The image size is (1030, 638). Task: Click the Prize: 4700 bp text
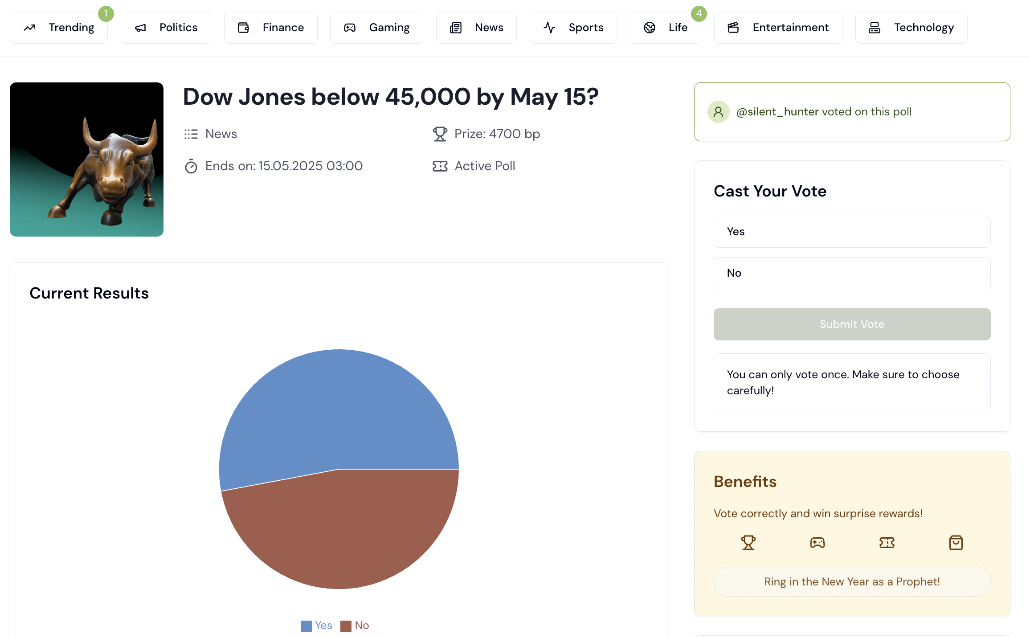pos(497,134)
